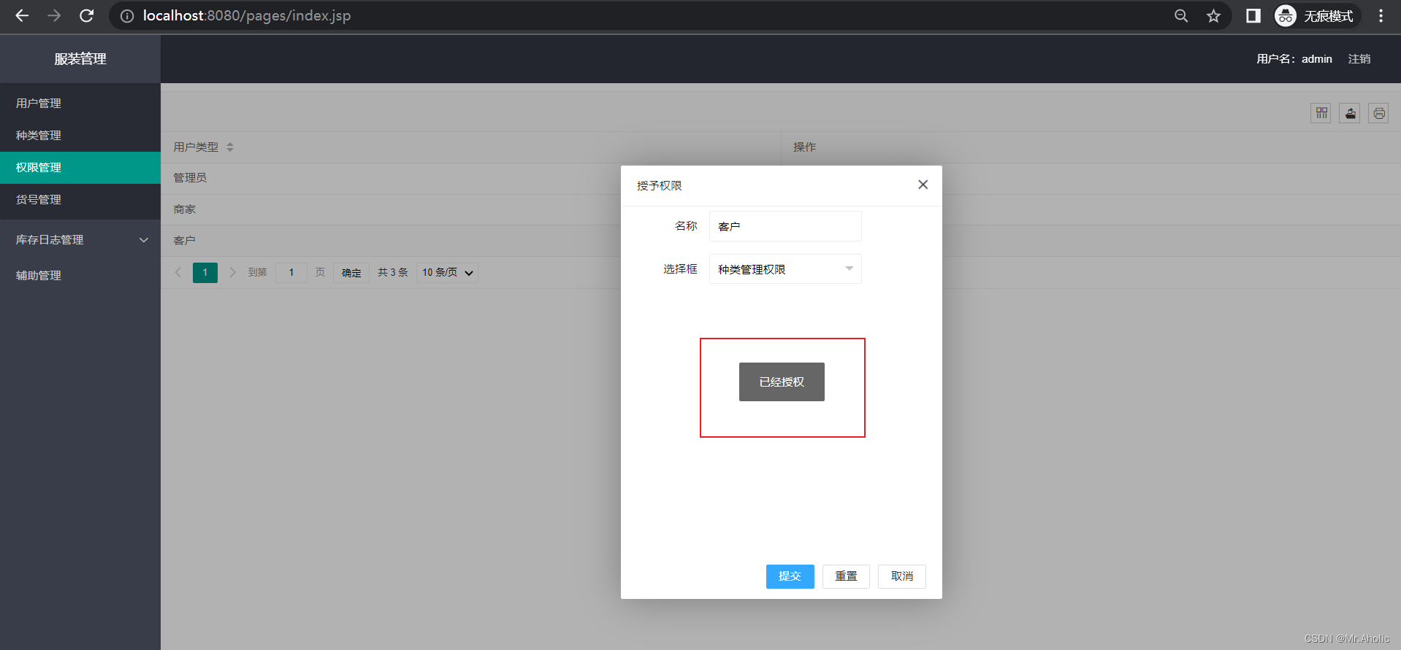Sort by 用户类型 column arrows

[x=230, y=147]
